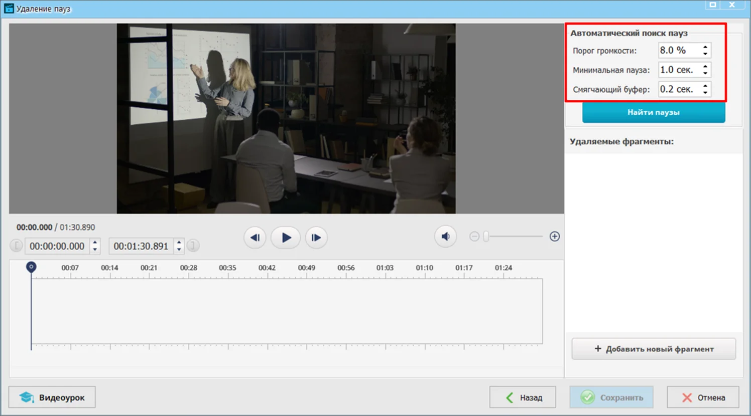Click the start time field 00:00:00.000
Image resolution: width=751 pixels, height=416 pixels.
point(57,246)
